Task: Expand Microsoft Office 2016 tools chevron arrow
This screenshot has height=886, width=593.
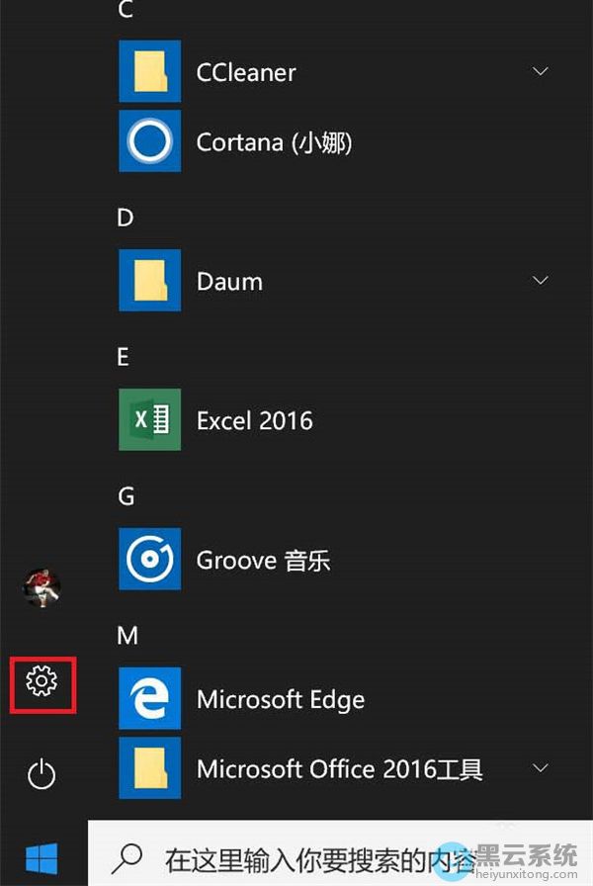Action: pyautogui.click(x=541, y=768)
